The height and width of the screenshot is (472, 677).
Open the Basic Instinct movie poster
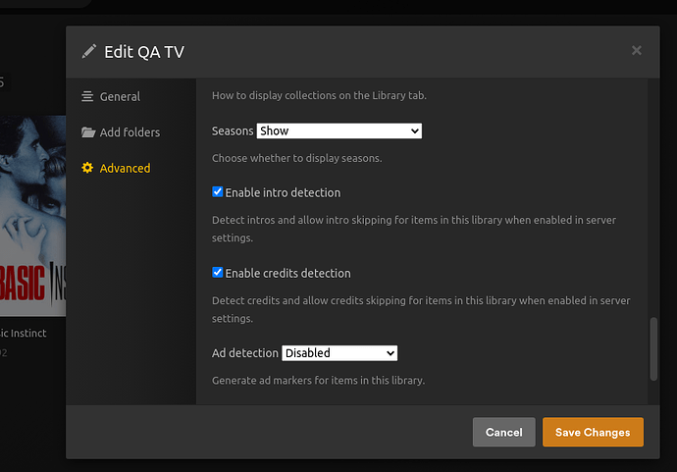[32, 216]
